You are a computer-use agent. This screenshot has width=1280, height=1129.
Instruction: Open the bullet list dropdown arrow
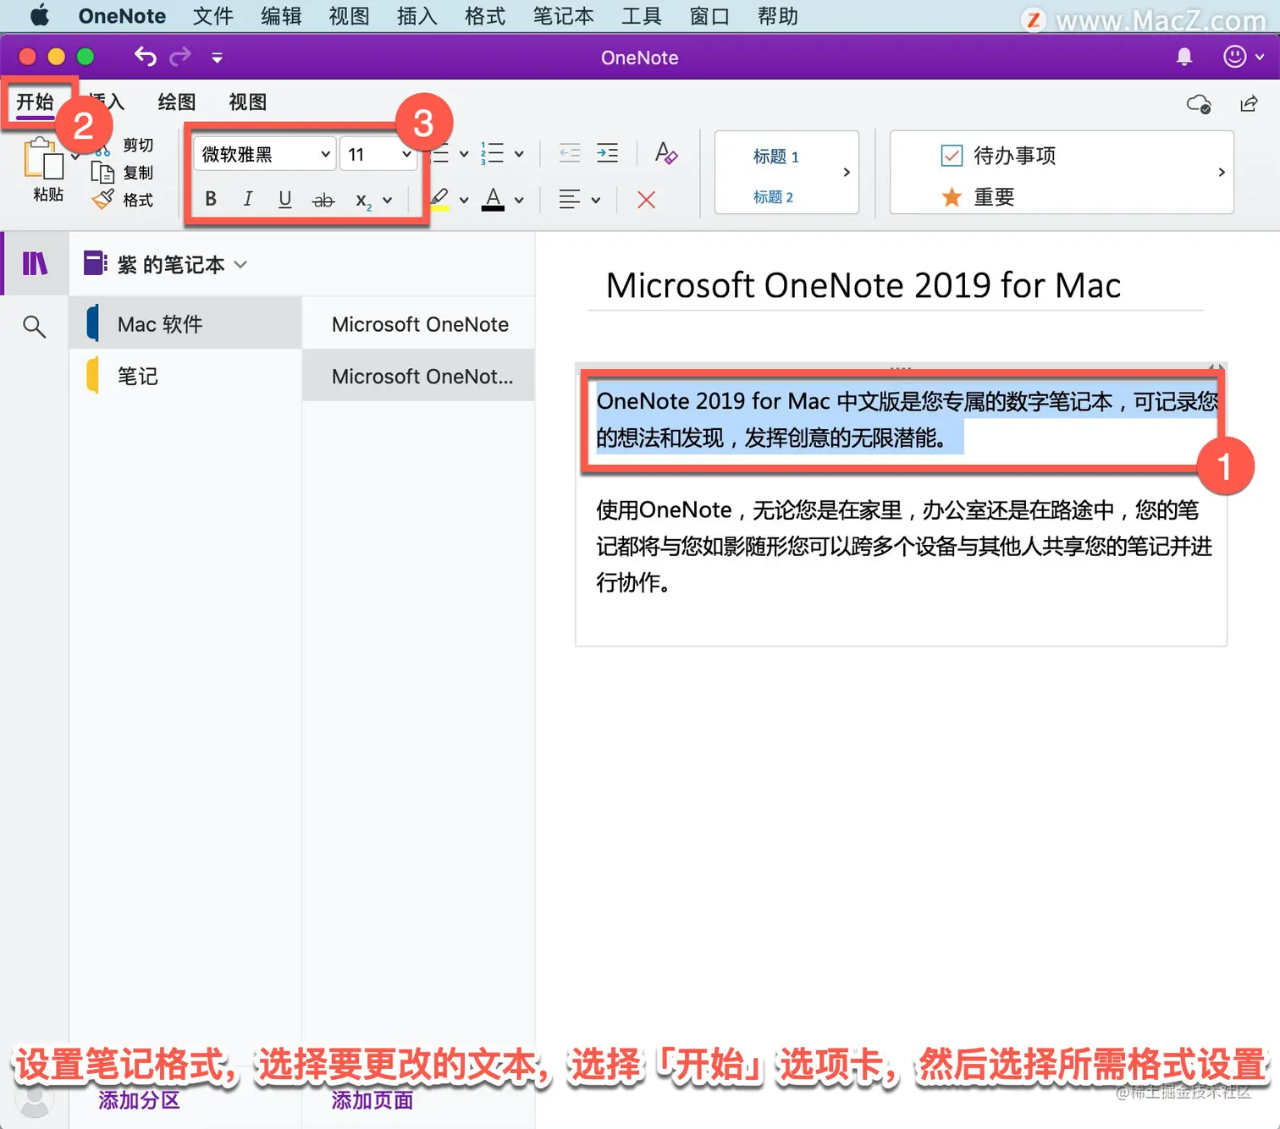[x=464, y=154]
